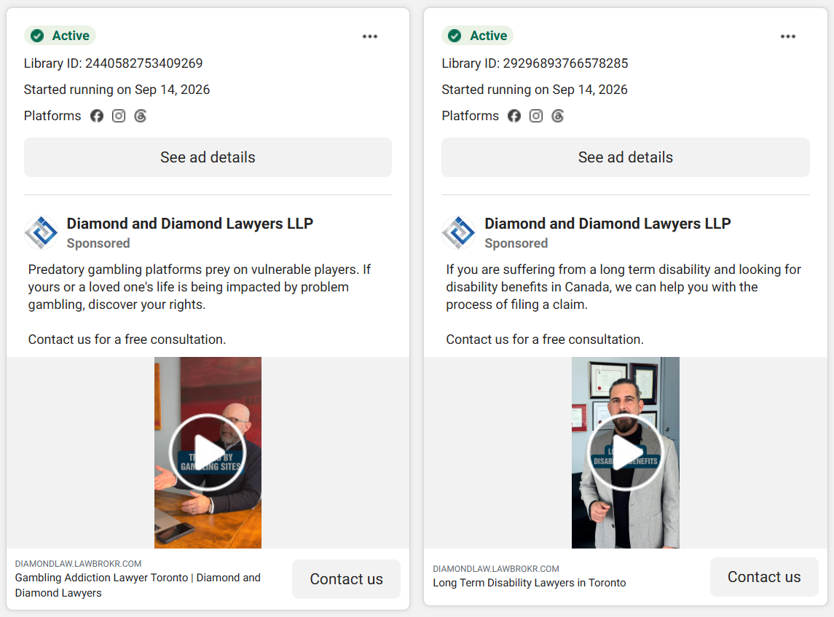Click 'Contact us for a free consultation' on the gambling ad
The image size is (834, 617).
pyautogui.click(x=127, y=339)
